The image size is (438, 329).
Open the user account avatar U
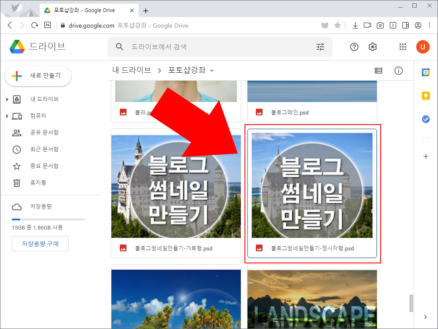coord(423,47)
